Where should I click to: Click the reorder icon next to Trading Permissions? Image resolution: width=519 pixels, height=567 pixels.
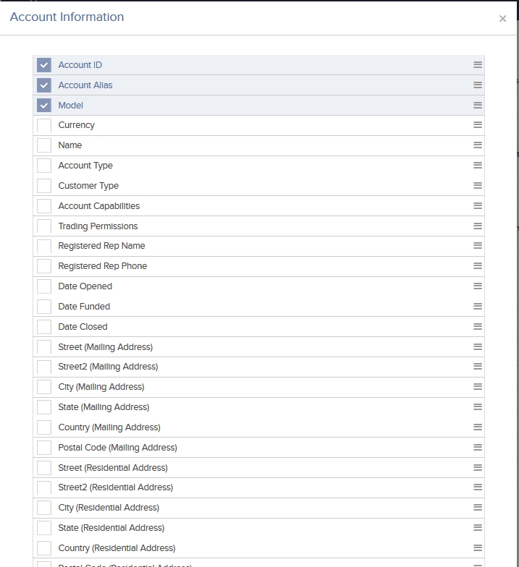(x=478, y=226)
